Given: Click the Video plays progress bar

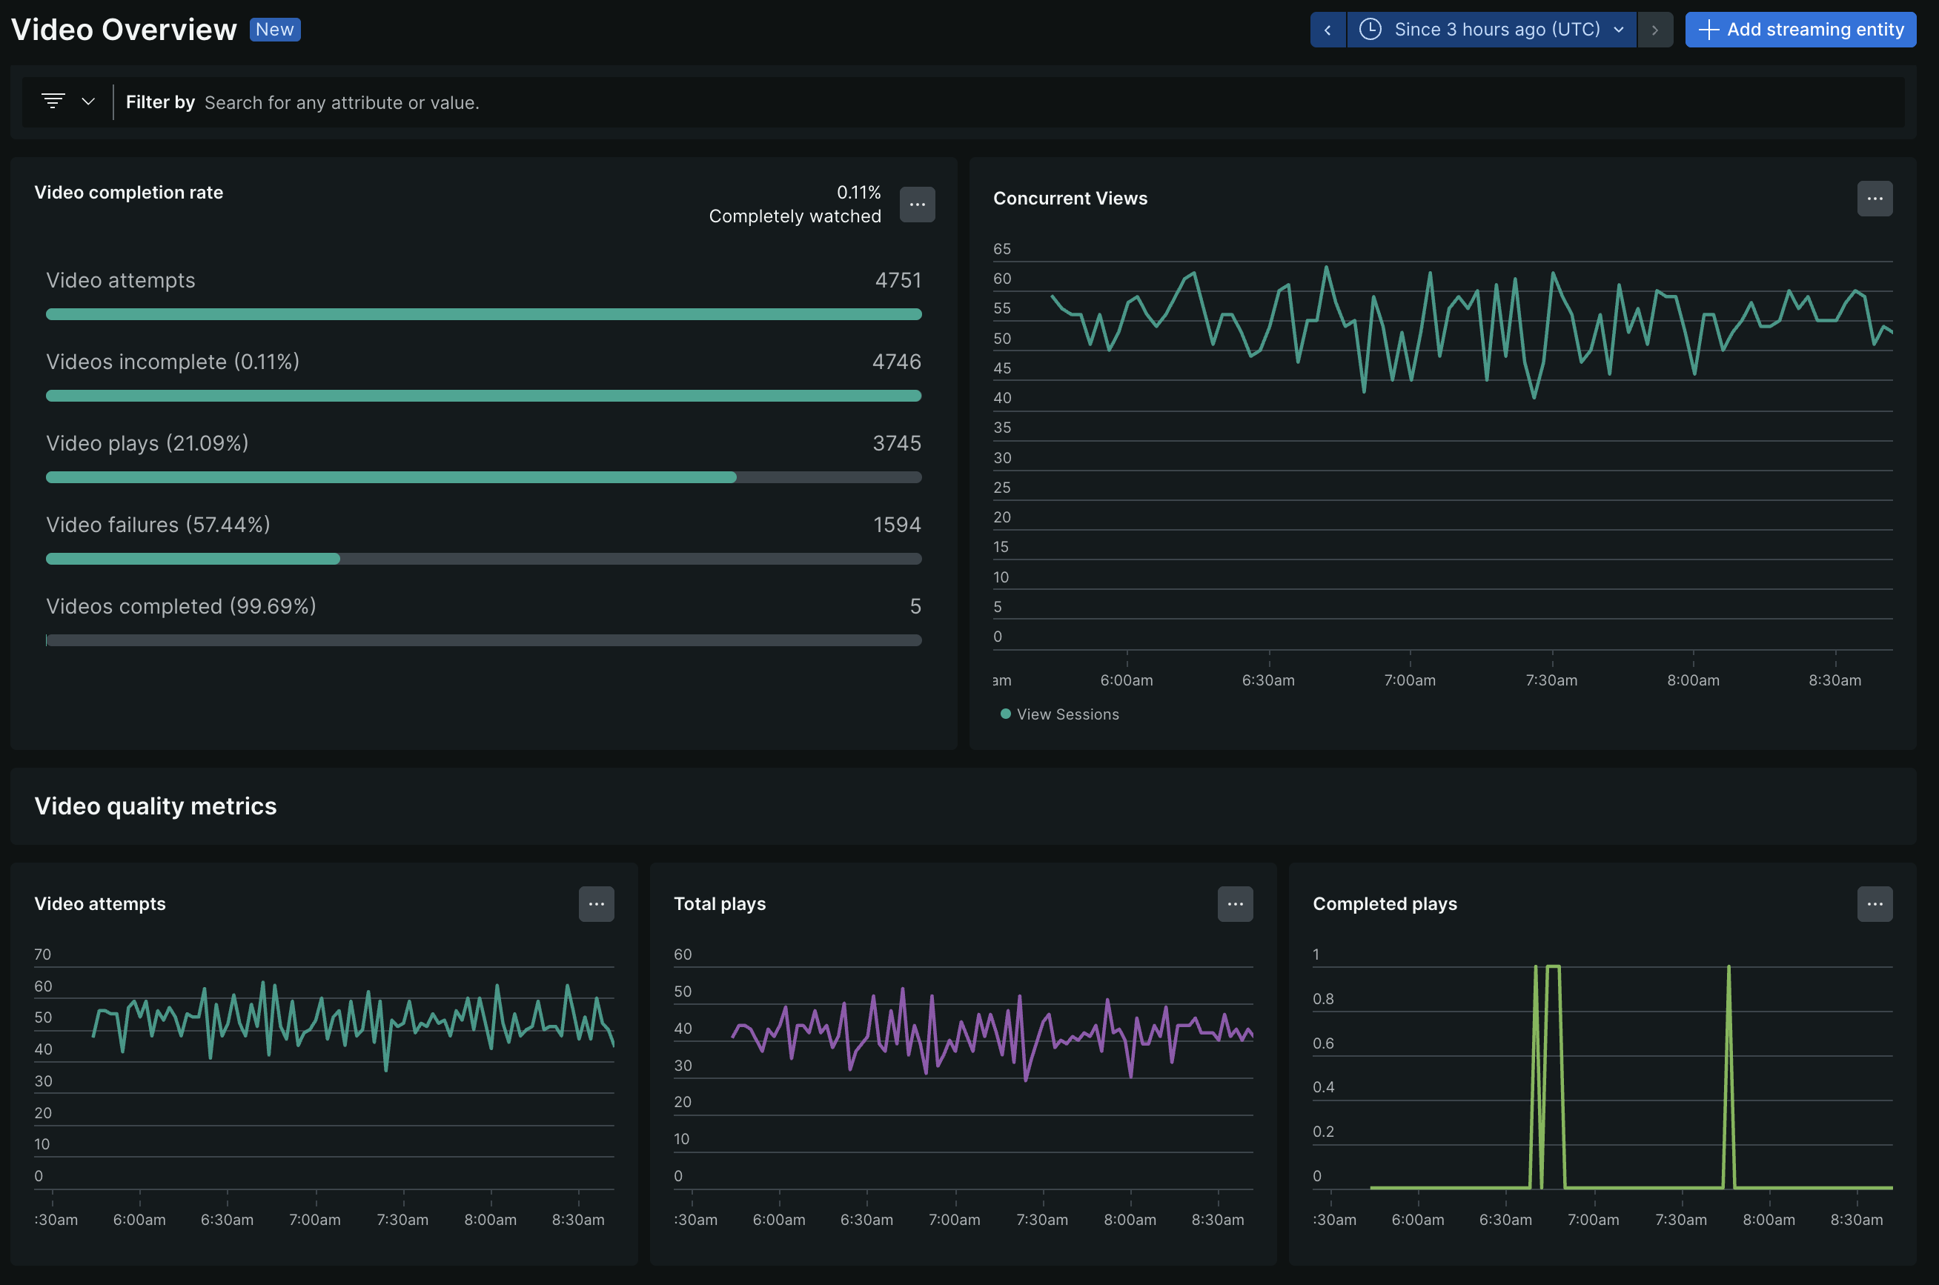Looking at the screenshot, I should point(483,477).
